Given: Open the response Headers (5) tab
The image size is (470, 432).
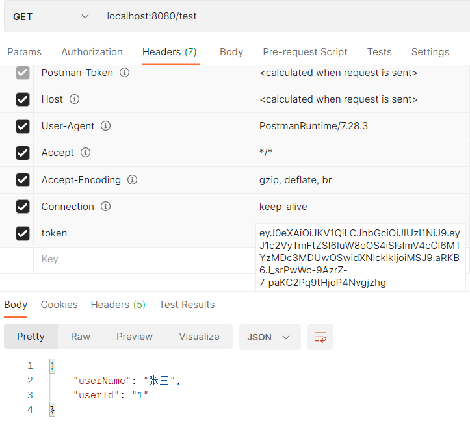Looking at the screenshot, I should pyautogui.click(x=118, y=305).
